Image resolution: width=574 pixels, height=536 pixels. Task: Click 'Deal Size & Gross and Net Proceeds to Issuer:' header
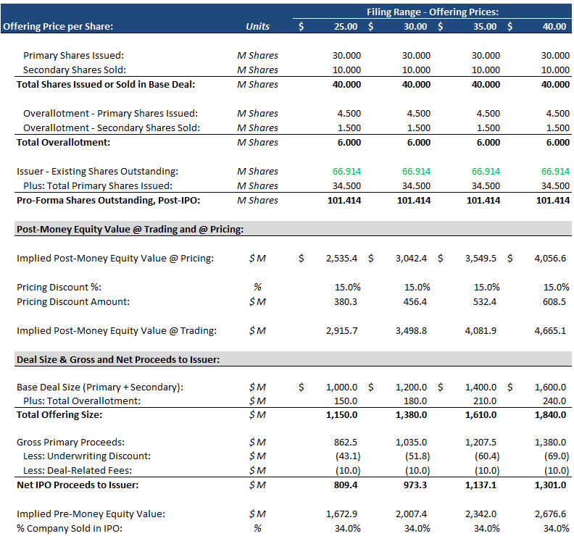point(118,360)
